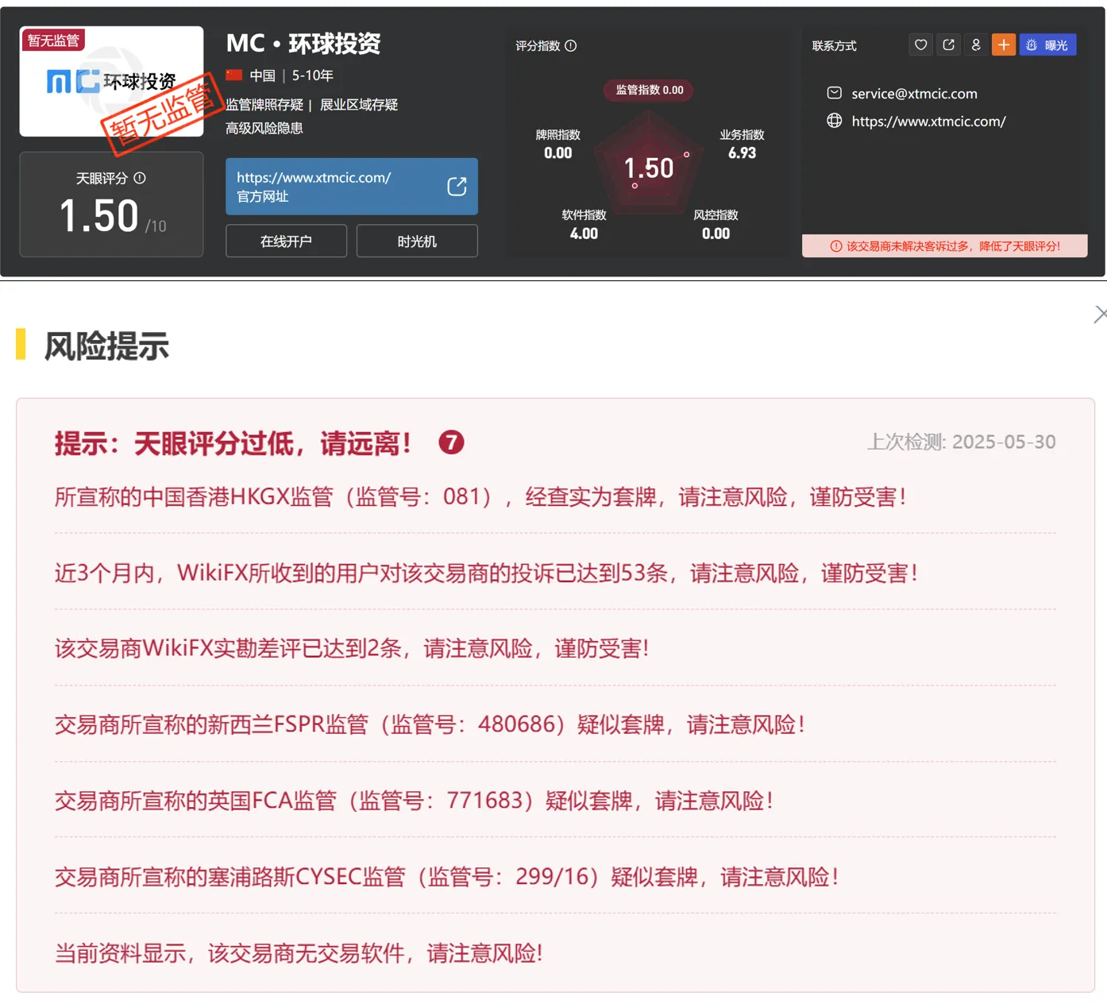Click the share icon beside the heart
Image resolution: width=1107 pixels, height=1004 pixels.
pyautogui.click(x=948, y=45)
